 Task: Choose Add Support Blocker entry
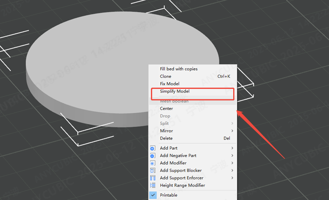(193, 170)
